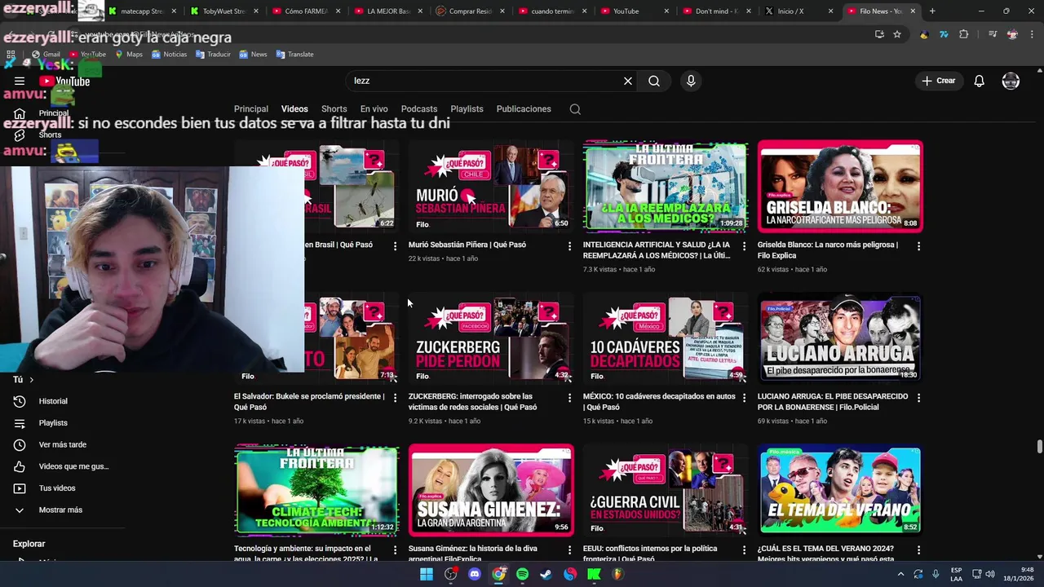Show hidden system tray icons
The height and width of the screenshot is (587, 1044).
[901, 574]
